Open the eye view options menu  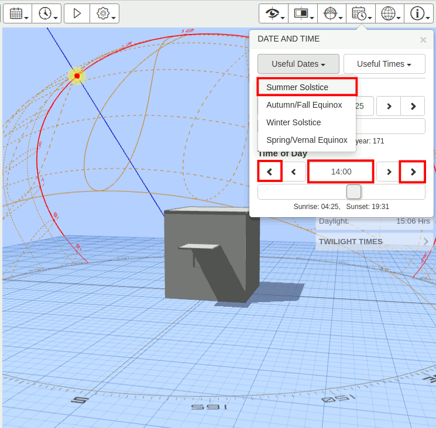click(x=273, y=14)
